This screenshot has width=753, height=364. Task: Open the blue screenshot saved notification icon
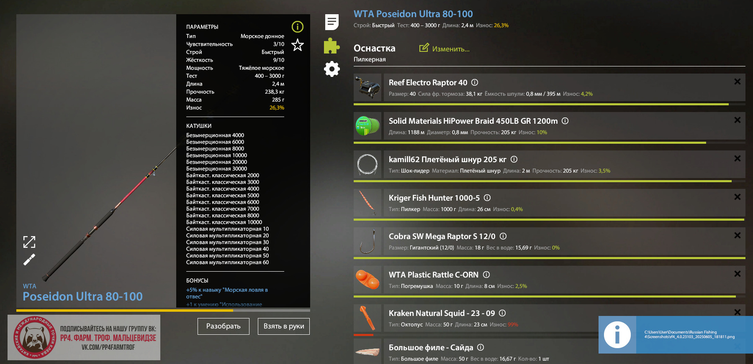[x=617, y=335]
